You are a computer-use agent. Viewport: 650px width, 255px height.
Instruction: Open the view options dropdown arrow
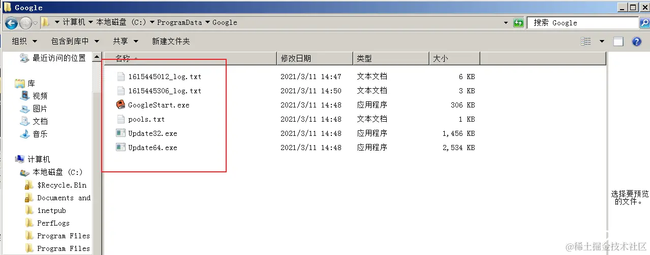pyautogui.click(x=602, y=42)
